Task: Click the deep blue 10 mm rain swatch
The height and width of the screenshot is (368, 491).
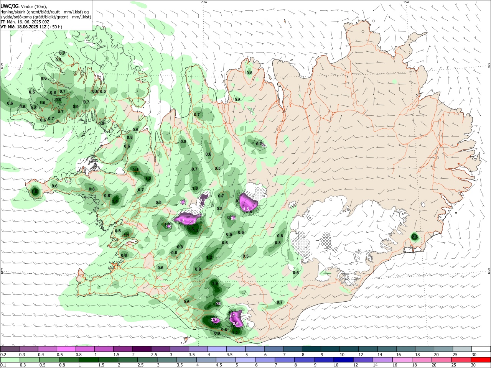Action: pos(343,360)
